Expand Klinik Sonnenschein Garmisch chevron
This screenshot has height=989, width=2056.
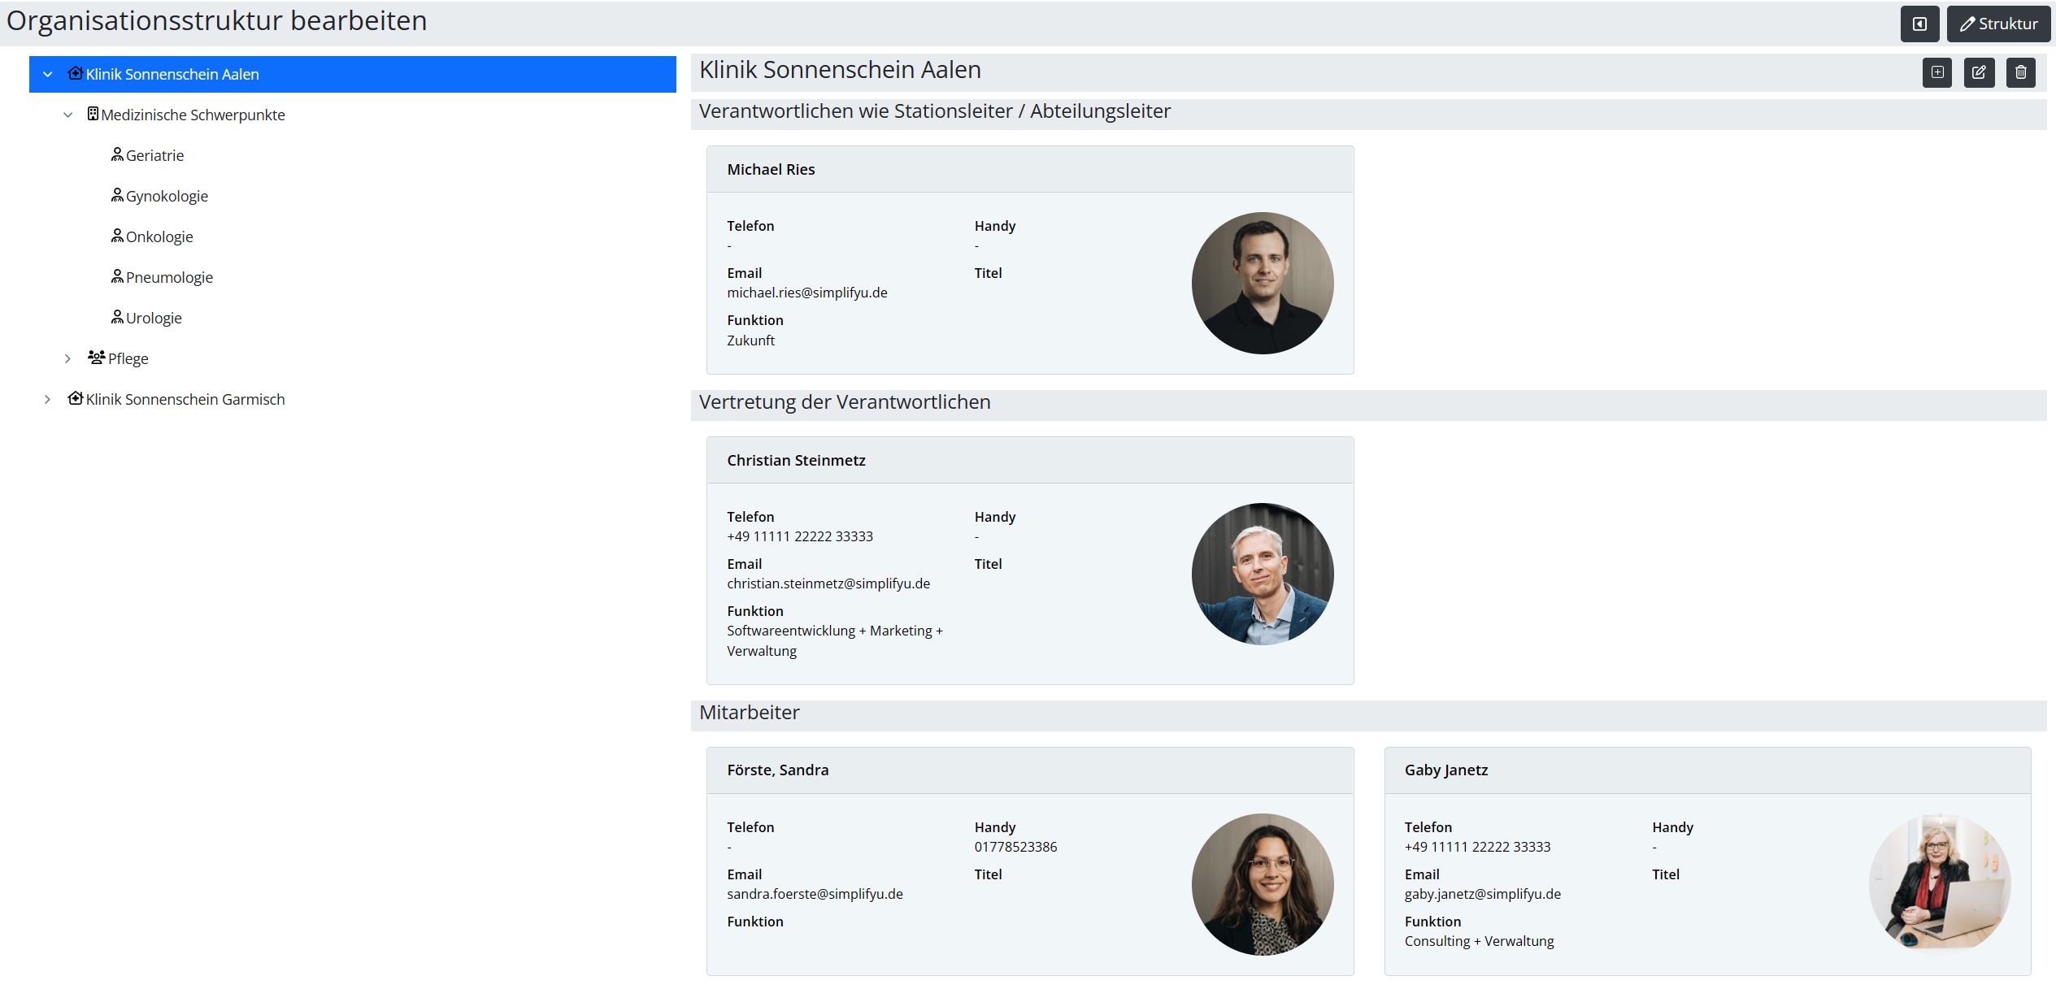tap(47, 399)
